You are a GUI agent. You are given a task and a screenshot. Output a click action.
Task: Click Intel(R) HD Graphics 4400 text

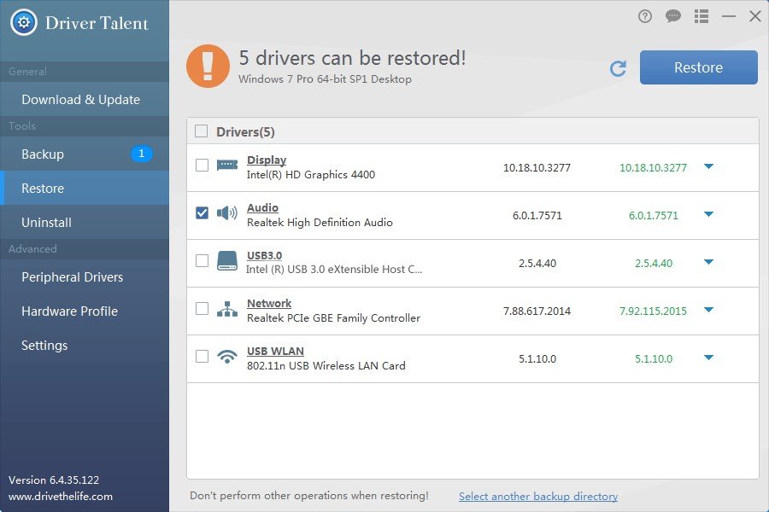tap(310, 174)
